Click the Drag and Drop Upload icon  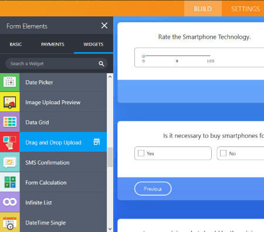point(10,142)
